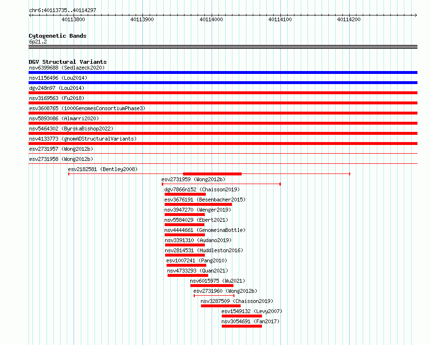
Task: Click the red bar under esv1549132 (Levy2007)
Action: pyautogui.click(x=242, y=316)
